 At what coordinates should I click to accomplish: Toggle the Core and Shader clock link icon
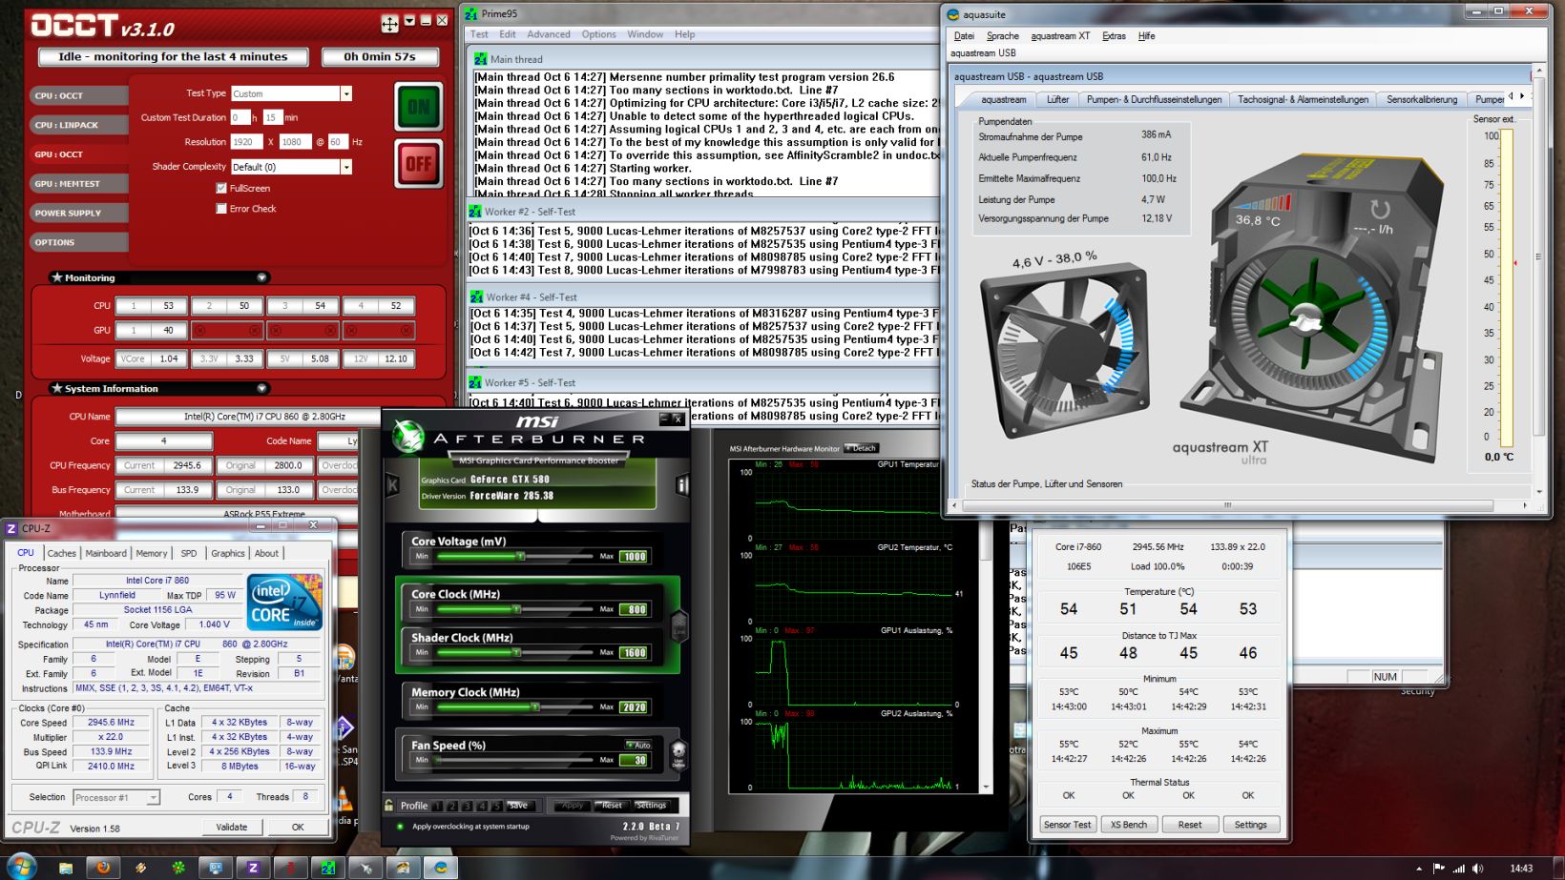click(x=679, y=625)
